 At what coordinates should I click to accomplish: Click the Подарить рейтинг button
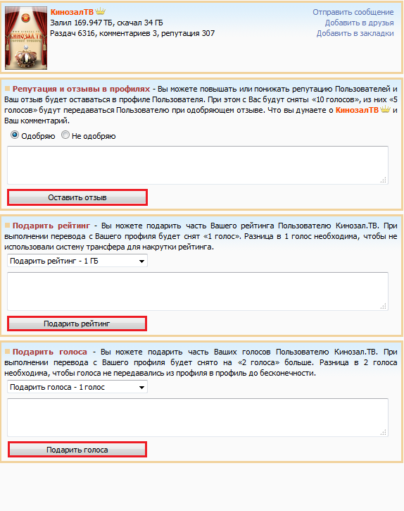click(x=77, y=324)
